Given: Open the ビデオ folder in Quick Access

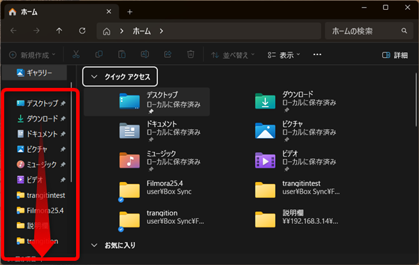Looking at the screenshot, I should click(295, 161).
